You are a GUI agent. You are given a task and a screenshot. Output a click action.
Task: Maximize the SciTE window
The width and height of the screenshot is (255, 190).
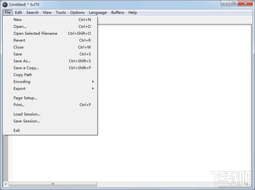pos(233,3)
